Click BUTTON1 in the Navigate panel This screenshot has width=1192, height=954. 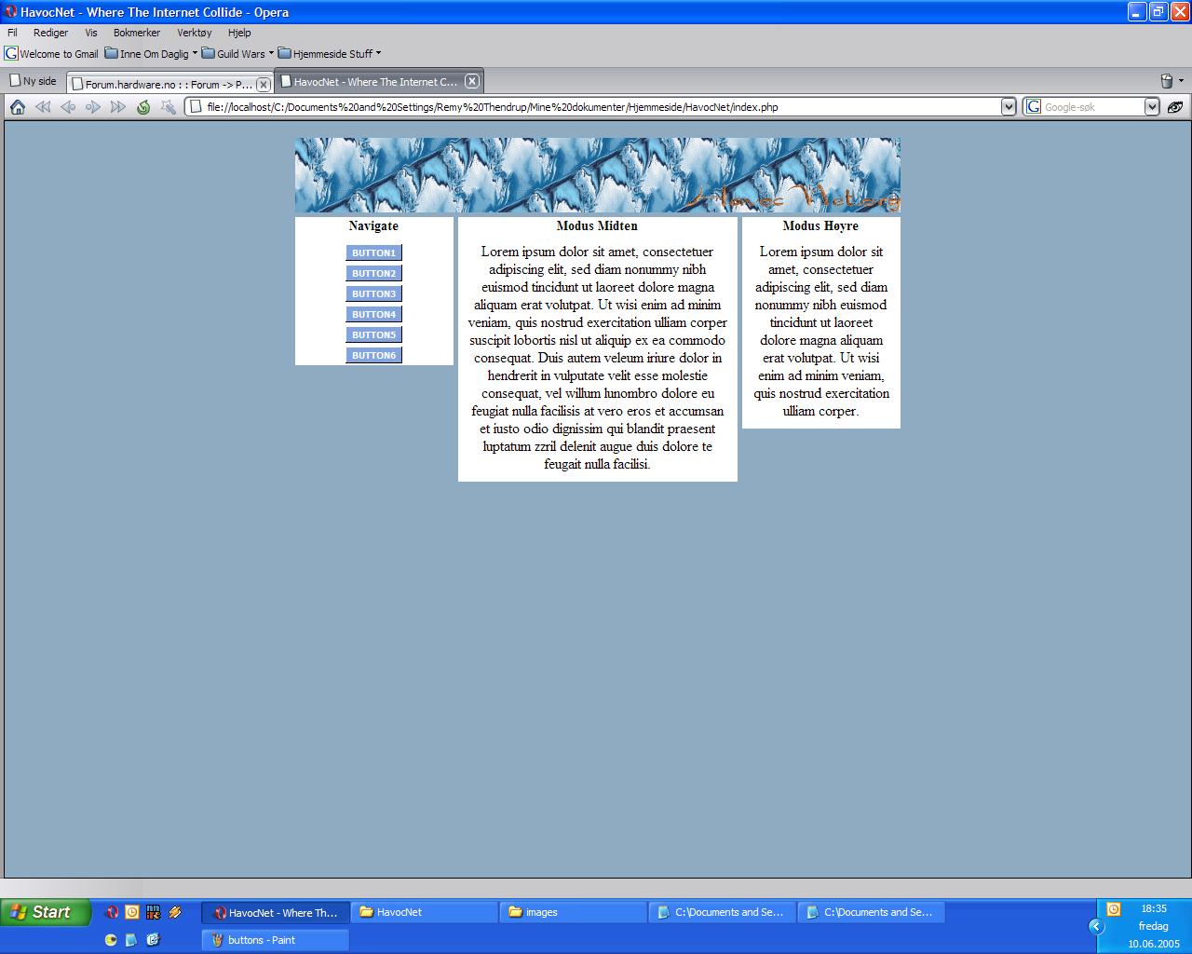point(374,252)
